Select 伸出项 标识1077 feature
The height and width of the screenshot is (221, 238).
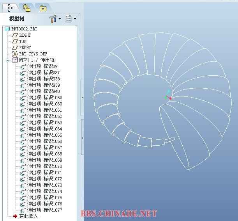click(x=44, y=210)
